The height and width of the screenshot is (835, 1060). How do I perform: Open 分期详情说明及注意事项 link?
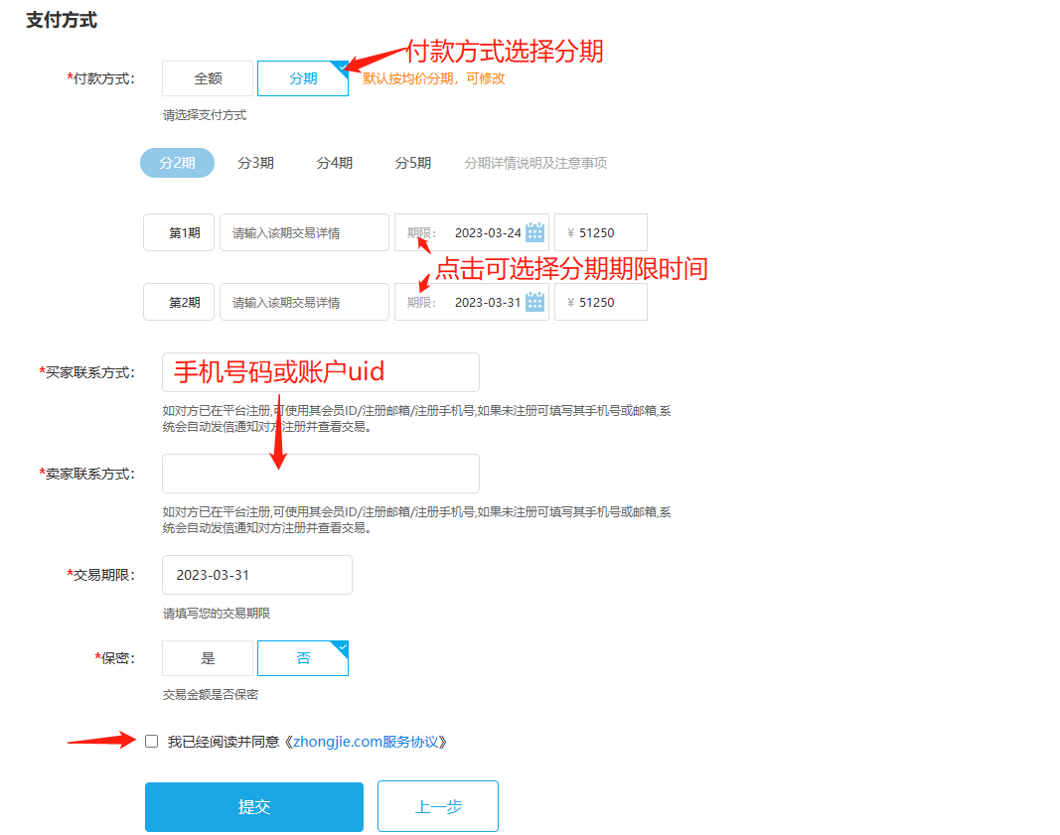click(x=535, y=163)
